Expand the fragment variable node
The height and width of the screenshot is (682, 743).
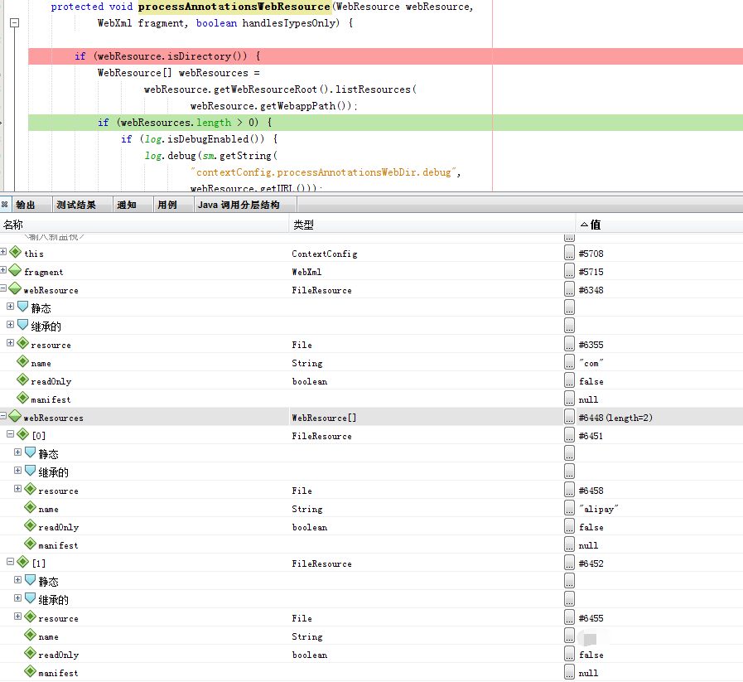(3, 269)
